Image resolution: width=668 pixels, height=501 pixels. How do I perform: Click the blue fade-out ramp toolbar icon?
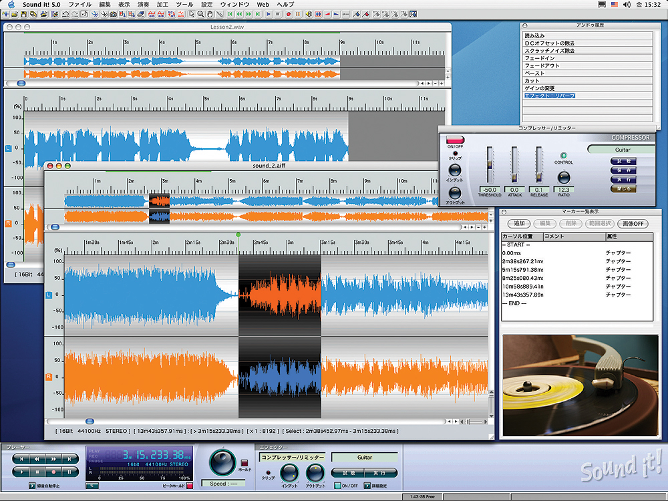(x=337, y=15)
